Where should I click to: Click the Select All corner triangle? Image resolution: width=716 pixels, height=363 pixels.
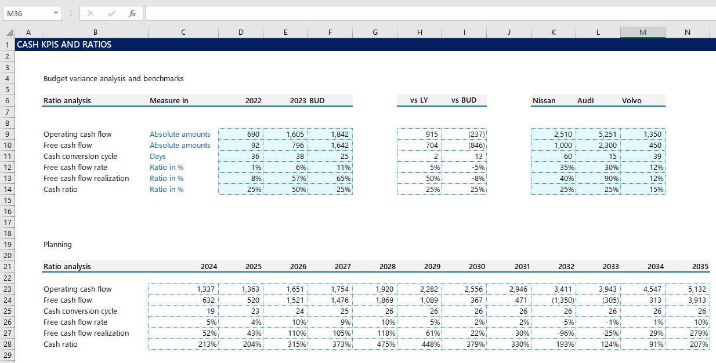[10, 32]
